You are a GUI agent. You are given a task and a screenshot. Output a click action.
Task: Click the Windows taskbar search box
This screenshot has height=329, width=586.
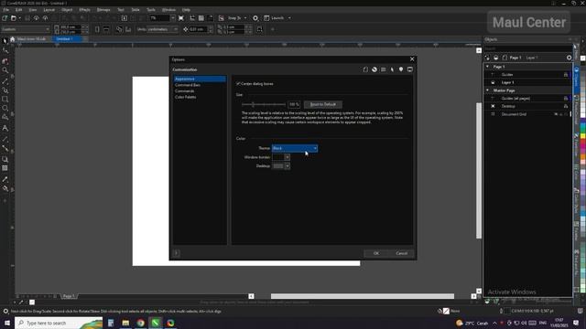coord(59,323)
